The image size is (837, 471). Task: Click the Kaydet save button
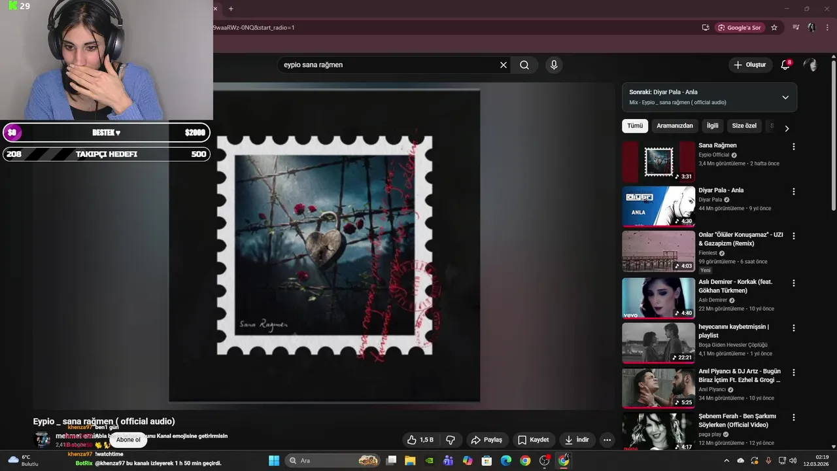[x=533, y=440]
